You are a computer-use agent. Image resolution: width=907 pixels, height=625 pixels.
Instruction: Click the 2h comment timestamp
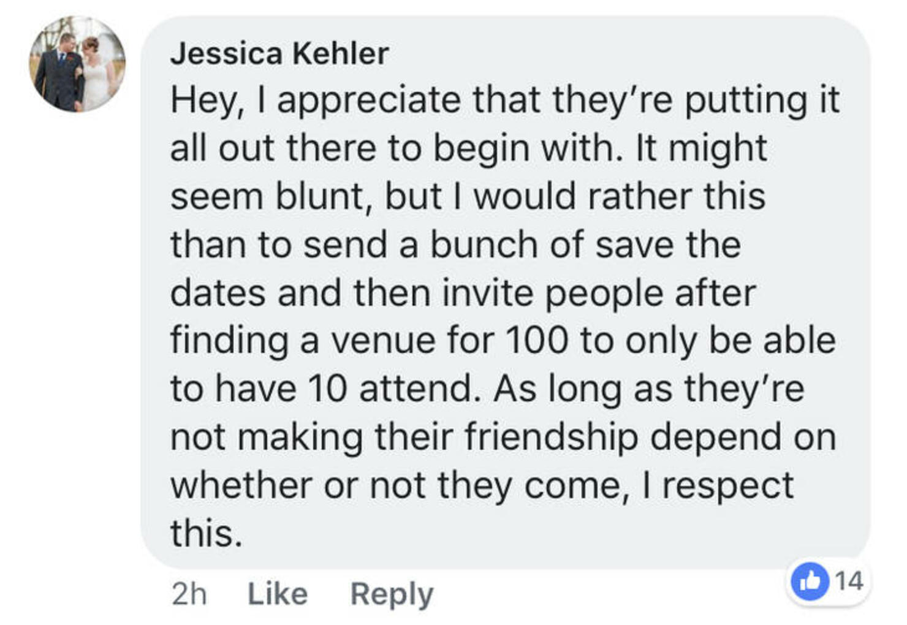click(x=189, y=594)
